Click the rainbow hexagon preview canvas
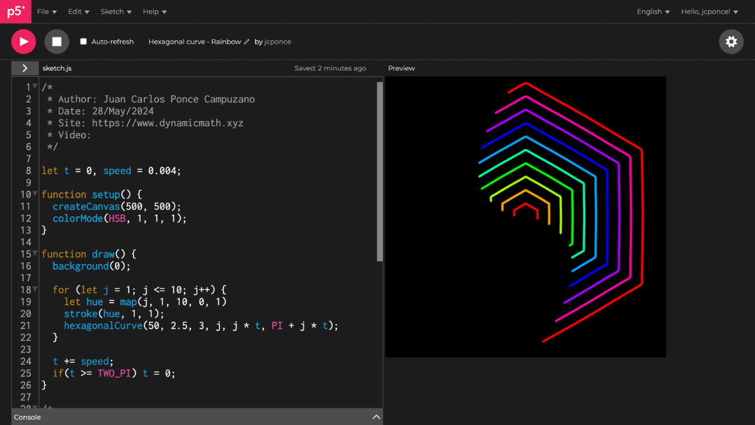The height and width of the screenshot is (425, 755). [525, 217]
